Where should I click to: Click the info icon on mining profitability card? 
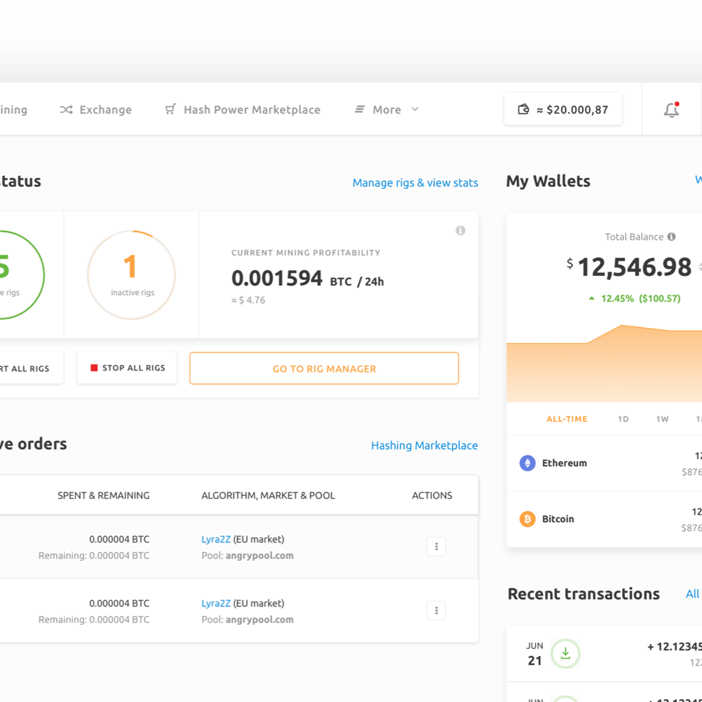(460, 230)
